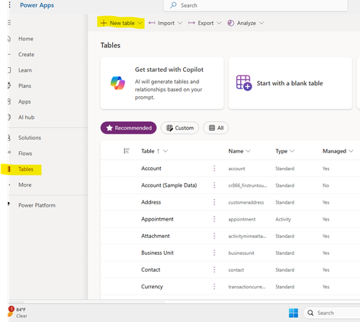Open the Contact table

tap(151, 269)
